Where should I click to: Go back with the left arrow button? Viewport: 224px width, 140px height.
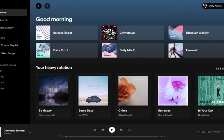tap(39, 6)
